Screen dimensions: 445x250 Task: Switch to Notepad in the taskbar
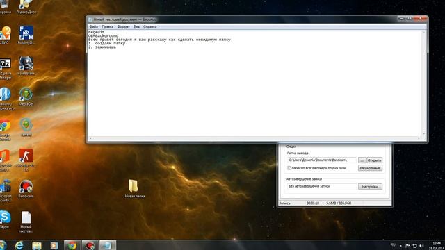click(108, 245)
